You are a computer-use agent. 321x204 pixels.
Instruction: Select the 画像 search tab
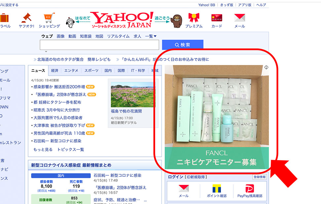[60, 36]
